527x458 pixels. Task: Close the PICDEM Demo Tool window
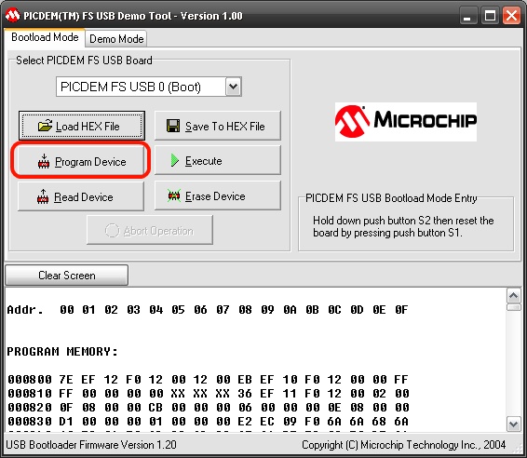click(x=511, y=16)
